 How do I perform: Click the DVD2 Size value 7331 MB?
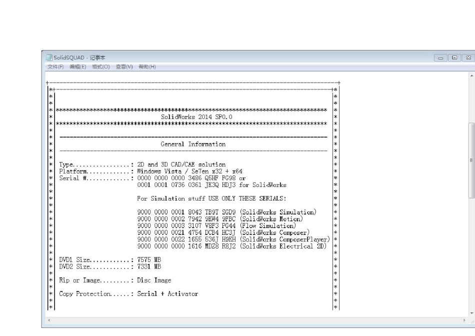point(149,266)
